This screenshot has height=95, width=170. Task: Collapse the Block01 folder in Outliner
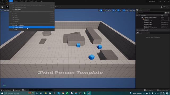[x=142, y=19]
